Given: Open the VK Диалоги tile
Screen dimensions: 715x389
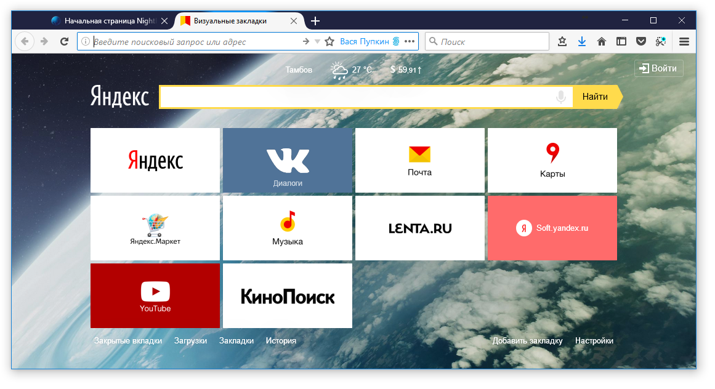Looking at the screenshot, I should tap(288, 161).
